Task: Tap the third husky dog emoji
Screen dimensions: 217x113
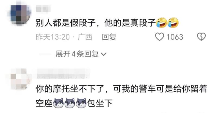Action: point(81,103)
